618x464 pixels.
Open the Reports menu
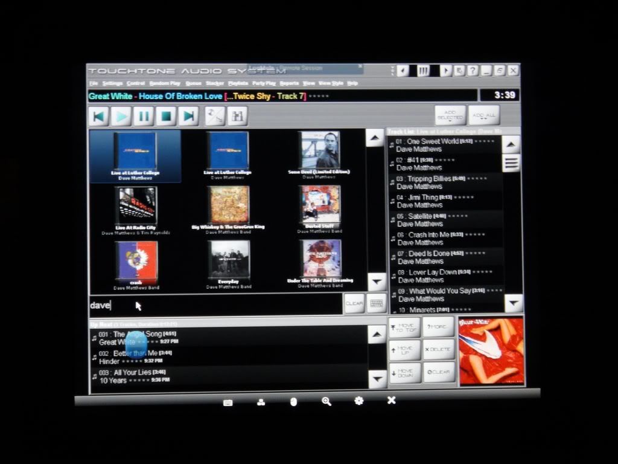[x=289, y=83]
